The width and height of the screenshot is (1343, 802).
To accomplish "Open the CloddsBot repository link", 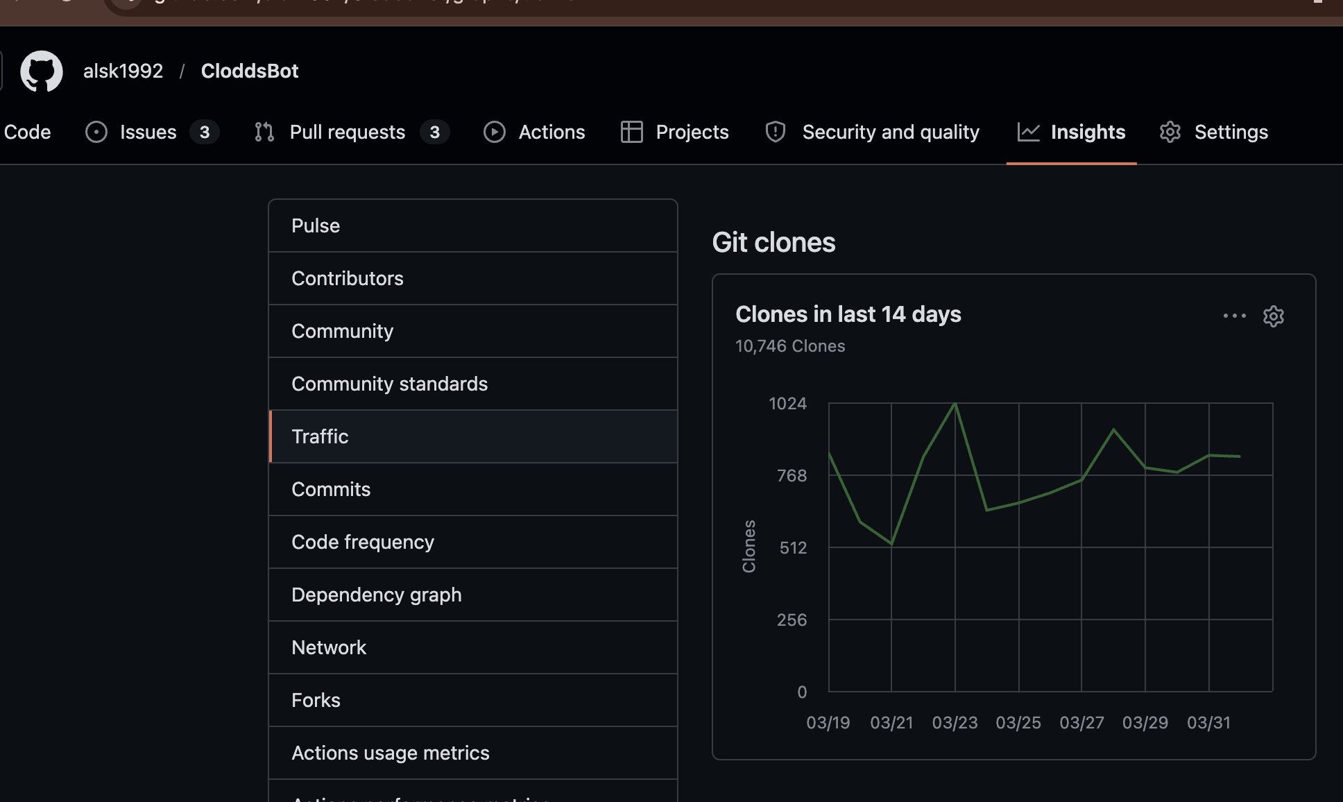I will point(250,70).
